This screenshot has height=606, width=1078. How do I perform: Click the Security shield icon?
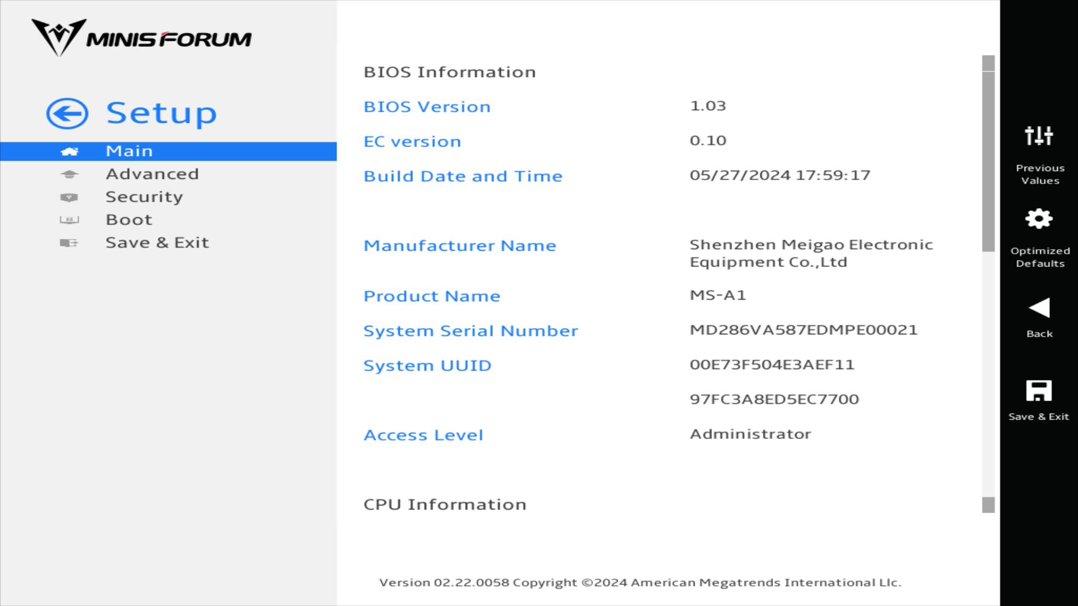point(69,198)
